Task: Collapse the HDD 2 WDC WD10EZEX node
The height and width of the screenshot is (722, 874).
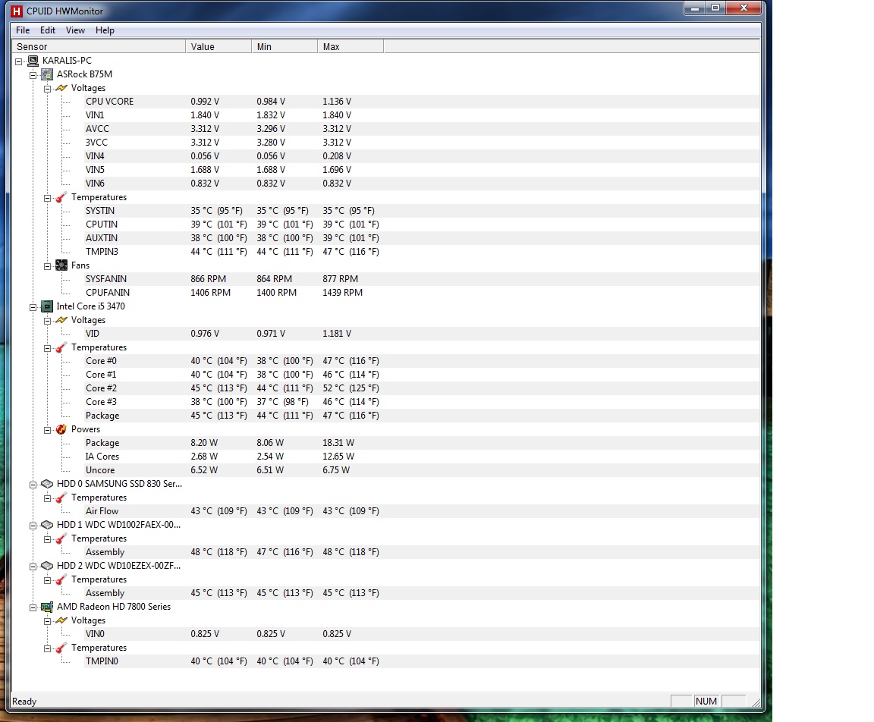Action: click(33, 567)
